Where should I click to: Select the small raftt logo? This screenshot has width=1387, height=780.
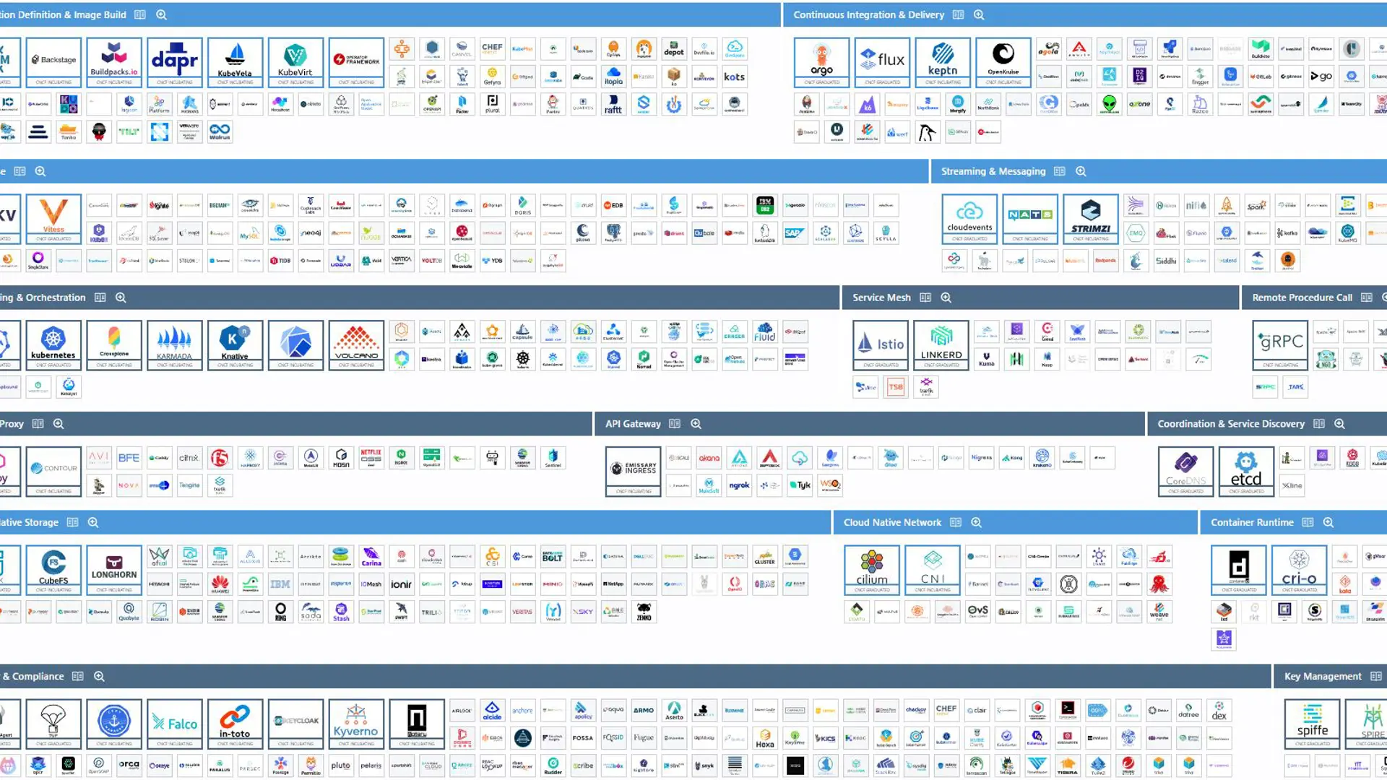click(x=613, y=105)
